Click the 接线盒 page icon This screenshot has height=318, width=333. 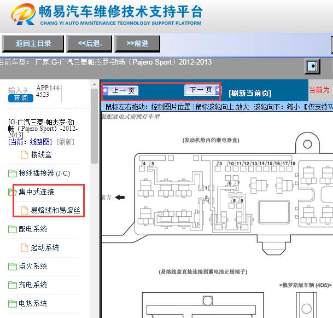pyautogui.click(x=25, y=155)
